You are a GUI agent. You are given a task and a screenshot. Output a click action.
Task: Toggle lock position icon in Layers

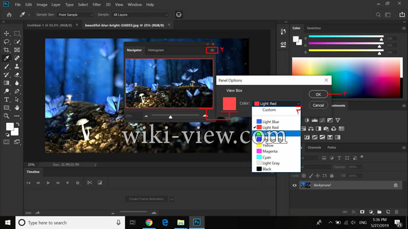coord(318,176)
